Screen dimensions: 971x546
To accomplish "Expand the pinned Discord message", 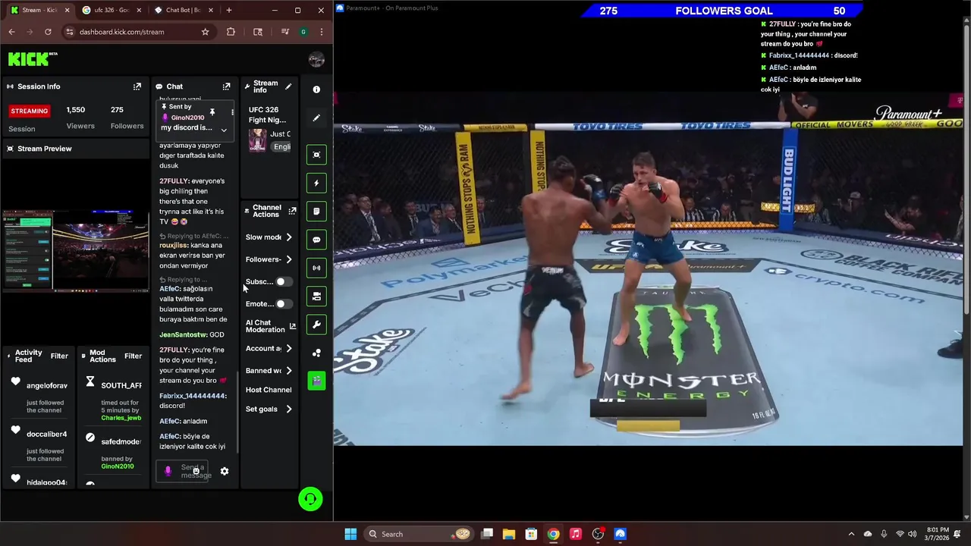I will (x=224, y=130).
